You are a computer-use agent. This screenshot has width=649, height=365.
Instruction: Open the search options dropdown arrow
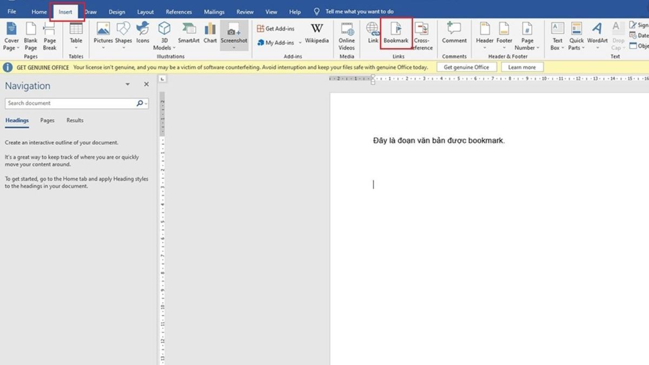(x=146, y=103)
